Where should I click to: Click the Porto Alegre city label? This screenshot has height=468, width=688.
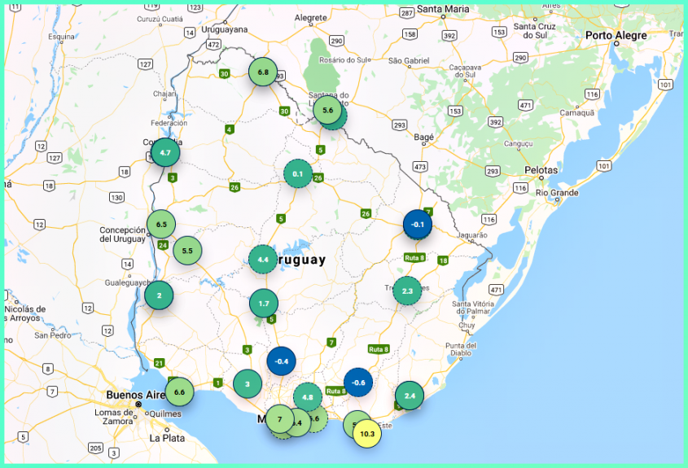(x=616, y=36)
